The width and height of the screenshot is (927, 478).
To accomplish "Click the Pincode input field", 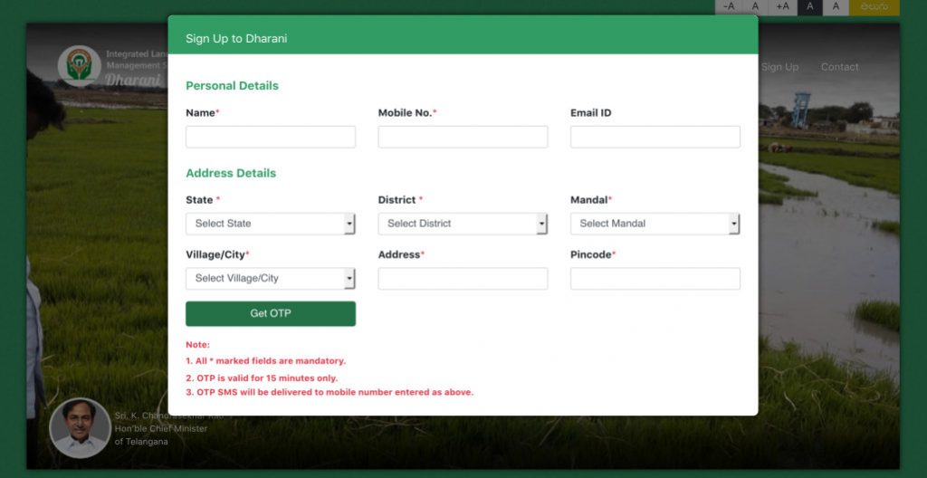I will (655, 279).
